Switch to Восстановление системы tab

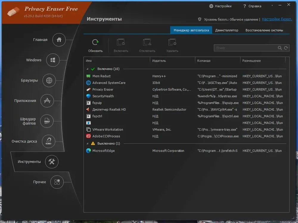pyautogui.click(x=264, y=30)
